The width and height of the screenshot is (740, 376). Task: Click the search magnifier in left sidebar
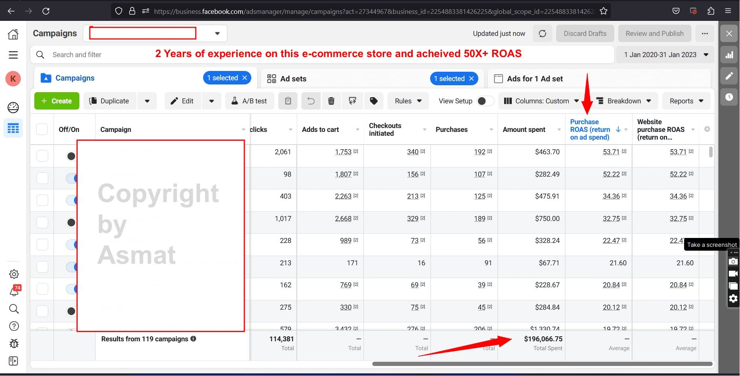[14, 309]
